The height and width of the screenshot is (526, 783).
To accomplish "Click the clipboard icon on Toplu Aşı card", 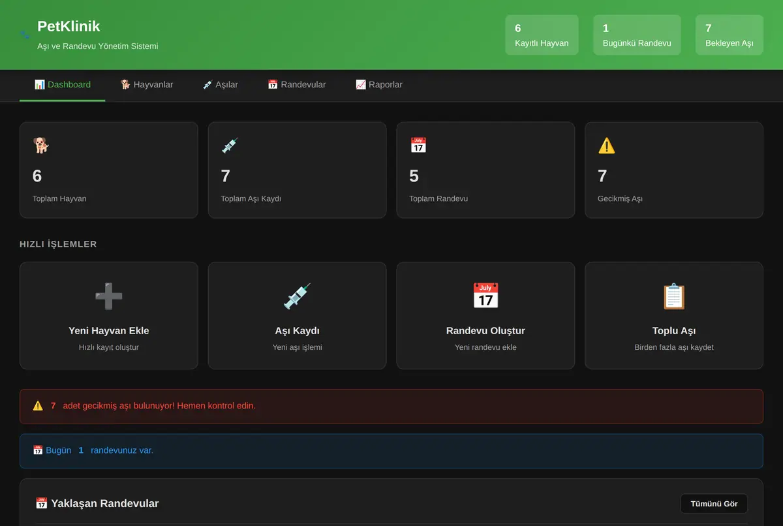I will click(x=674, y=296).
